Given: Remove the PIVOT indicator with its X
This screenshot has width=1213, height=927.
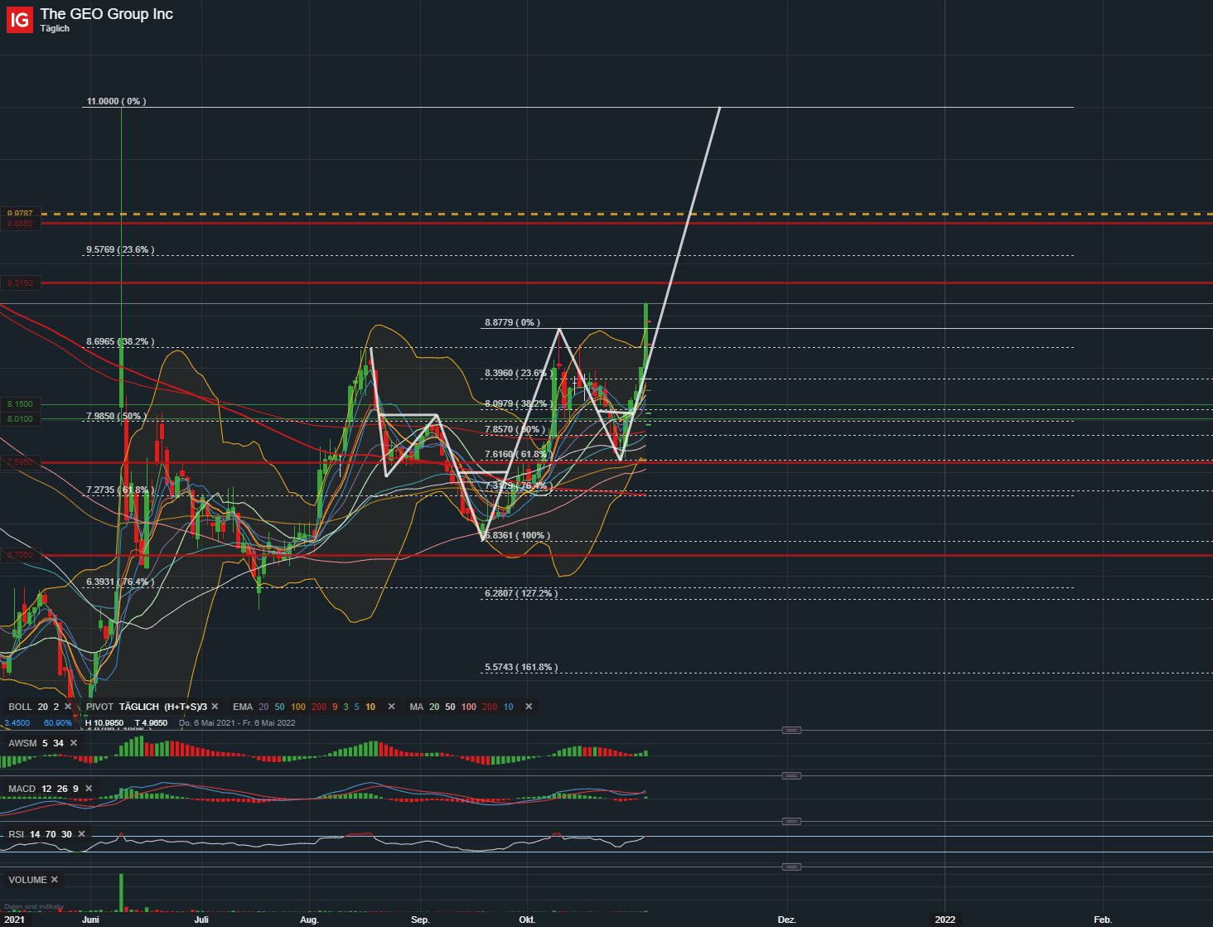Looking at the screenshot, I should click(215, 707).
